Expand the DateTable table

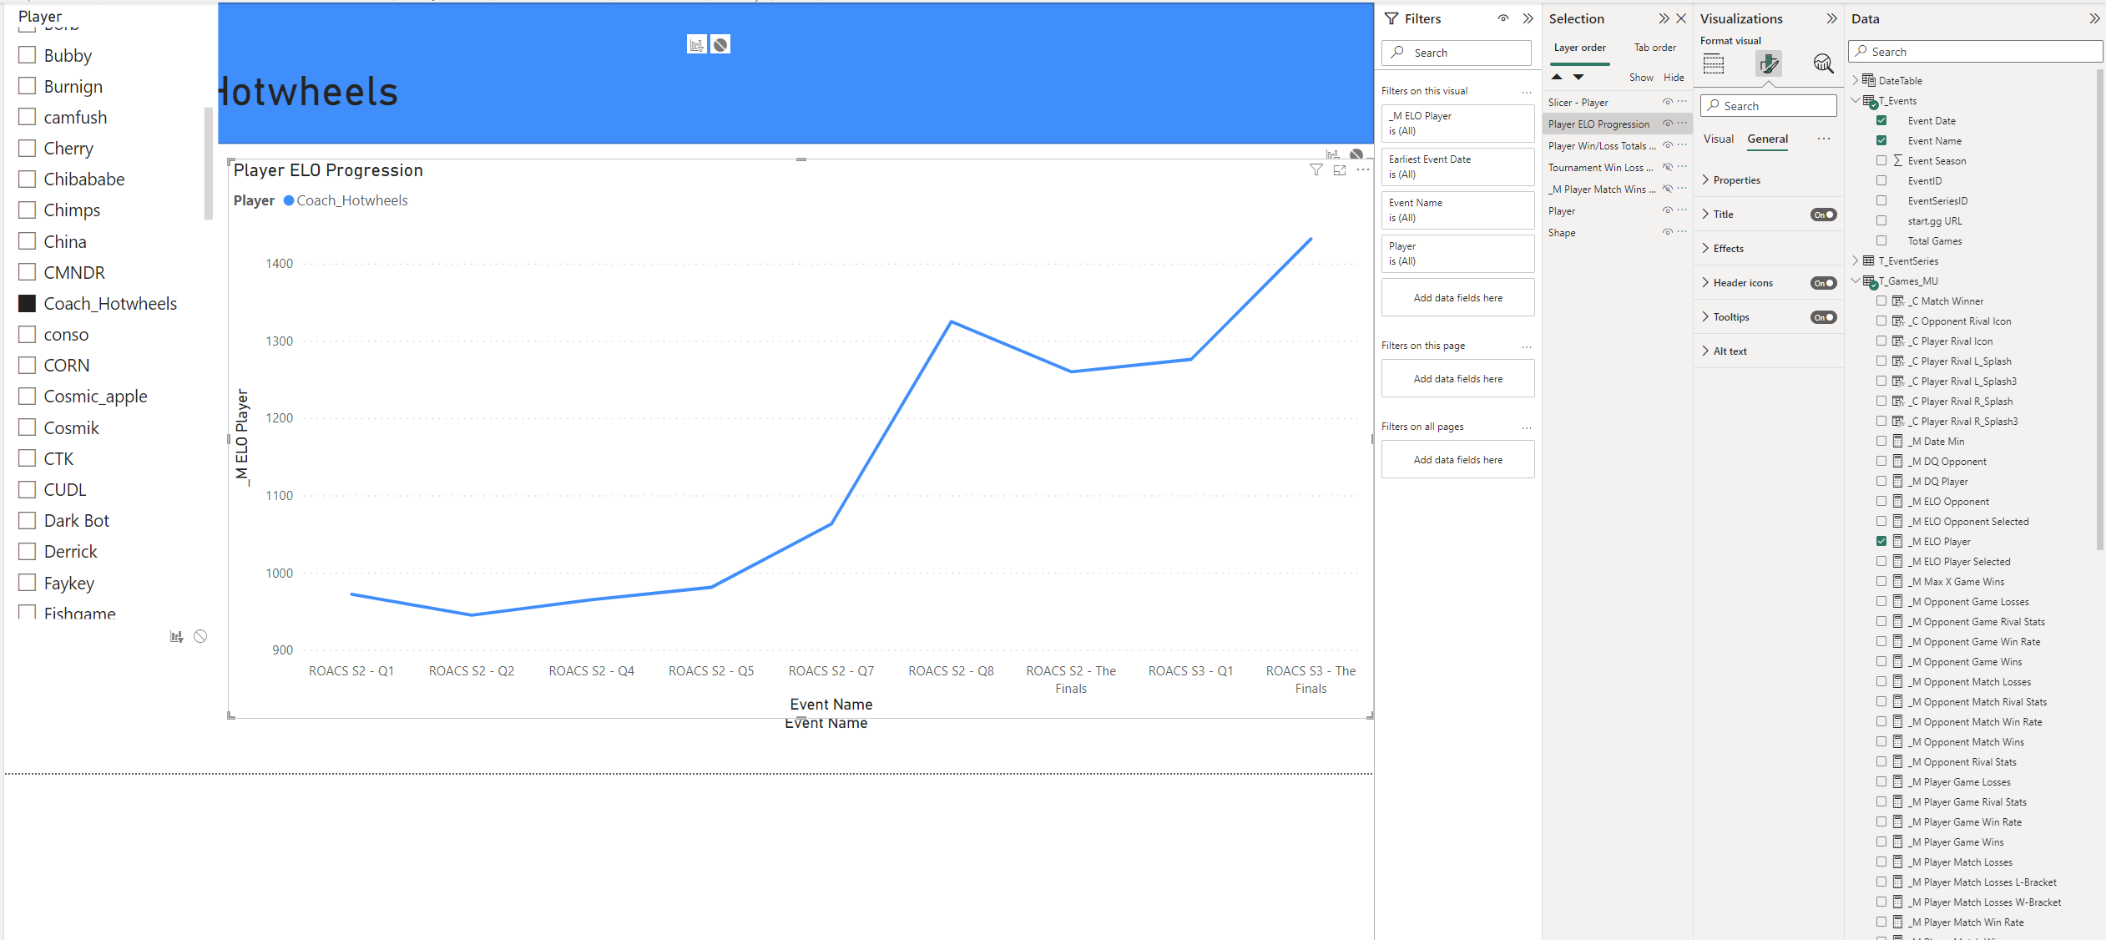coord(1856,80)
